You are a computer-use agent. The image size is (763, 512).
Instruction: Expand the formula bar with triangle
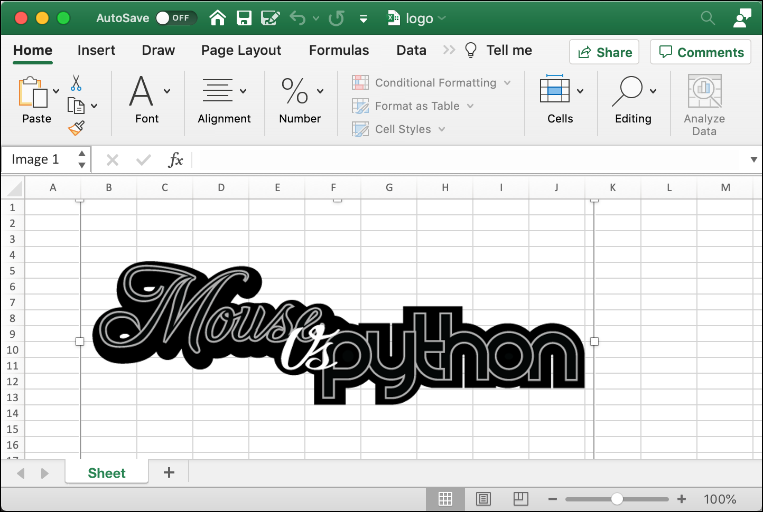pos(754,160)
